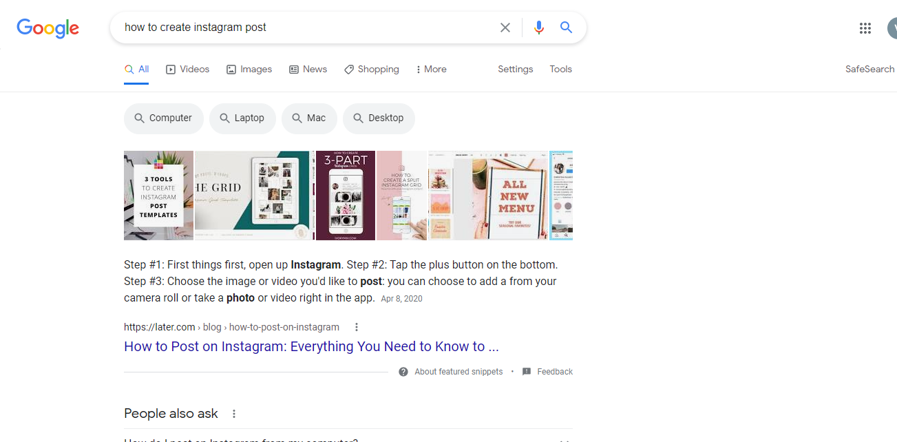The width and height of the screenshot is (897, 442).
Task: Click the 'People also ask' heading
Action: (171, 414)
